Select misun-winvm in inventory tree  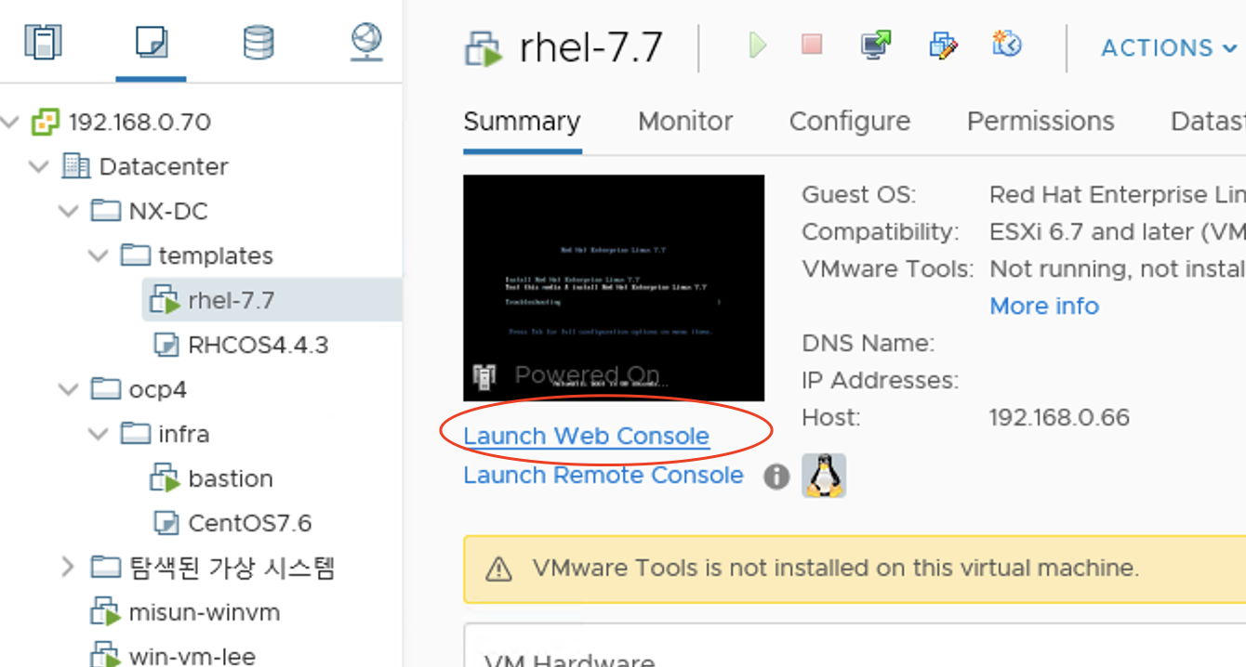coord(205,612)
